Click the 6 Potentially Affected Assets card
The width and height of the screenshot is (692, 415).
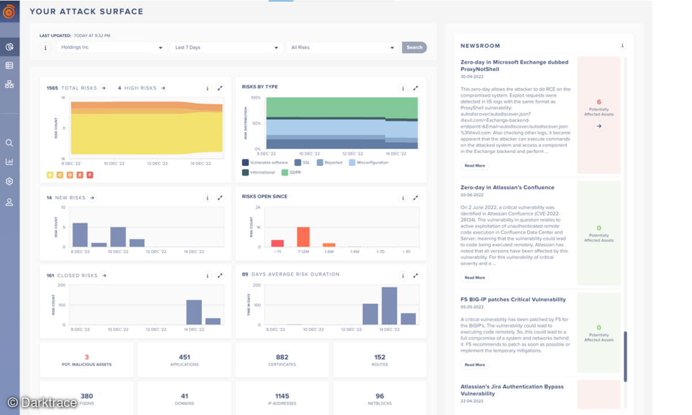pyautogui.click(x=599, y=116)
